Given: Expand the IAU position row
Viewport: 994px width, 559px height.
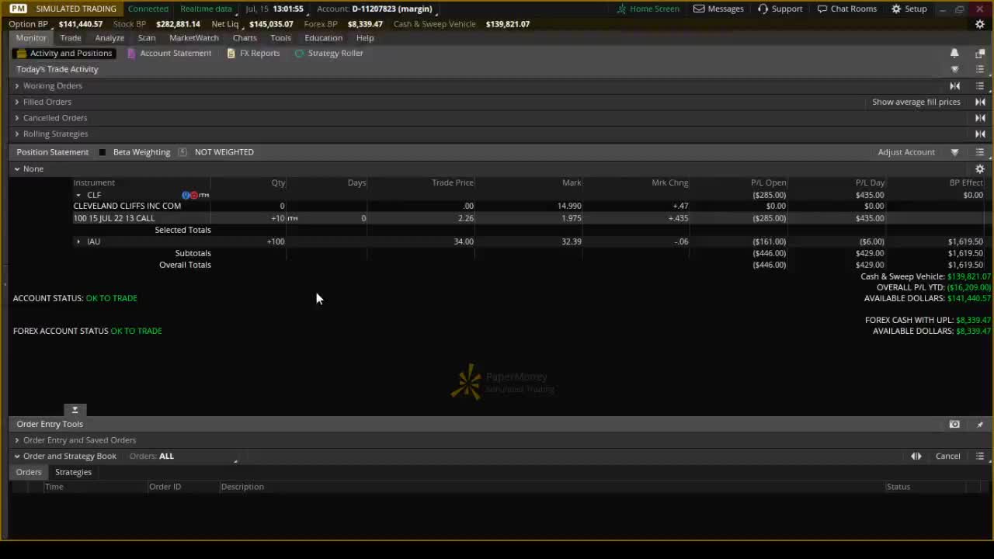Looking at the screenshot, I should pos(78,241).
